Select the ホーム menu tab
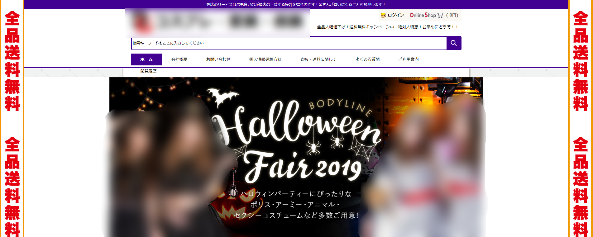Image resolution: width=593 pixels, height=237 pixels. tap(146, 59)
